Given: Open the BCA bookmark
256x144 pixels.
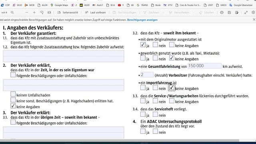Looking at the screenshot, I should (x=110, y=5).
